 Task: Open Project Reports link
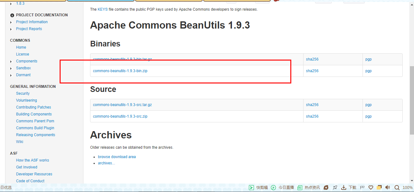(29, 29)
